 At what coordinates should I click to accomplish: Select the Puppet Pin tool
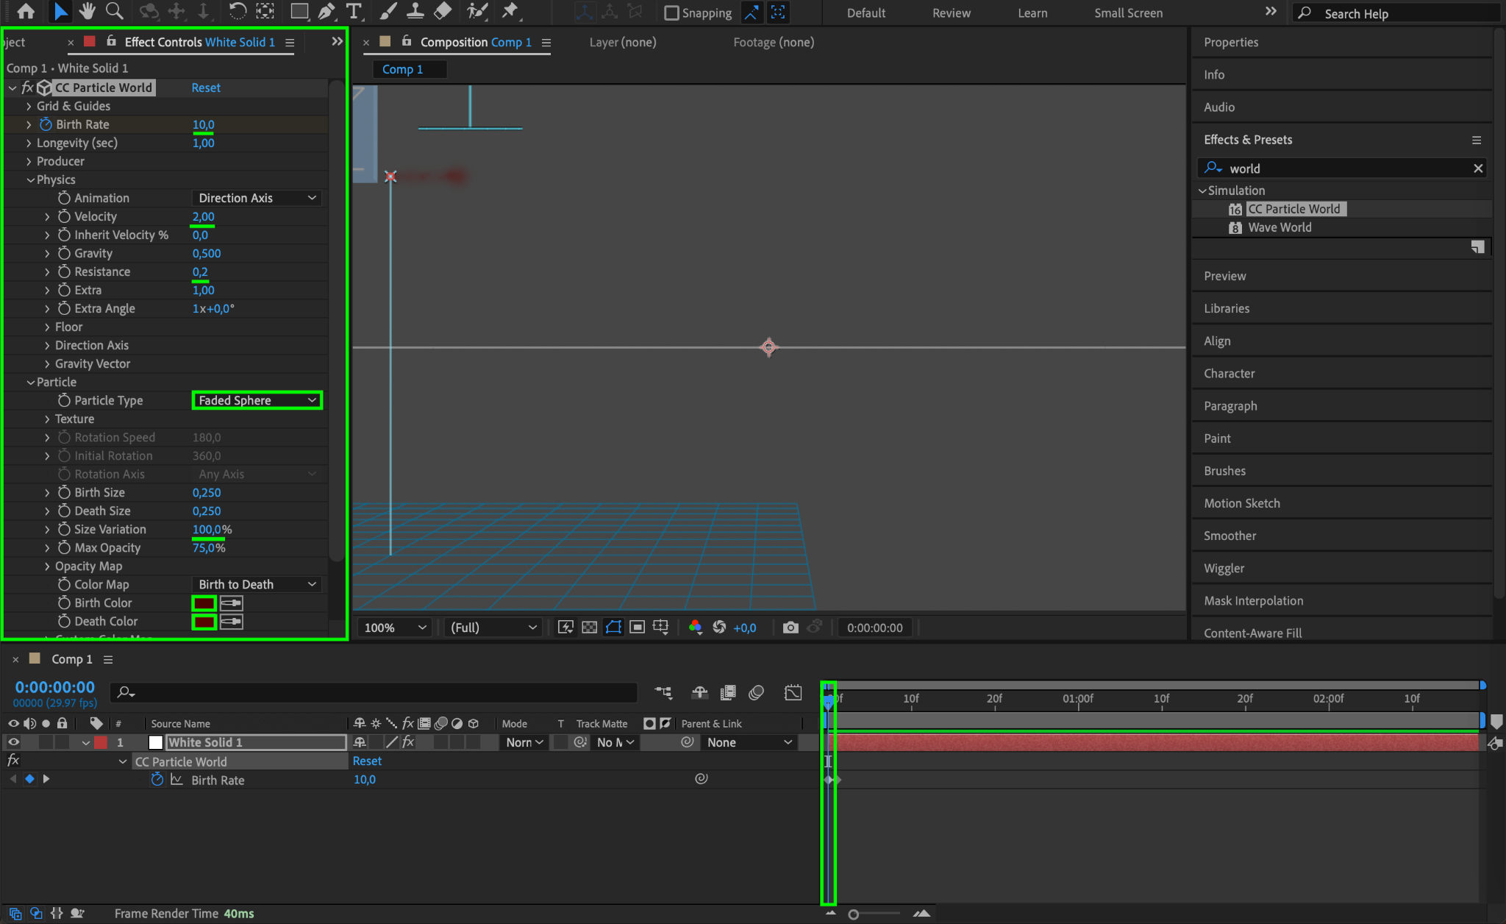(510, 11)
